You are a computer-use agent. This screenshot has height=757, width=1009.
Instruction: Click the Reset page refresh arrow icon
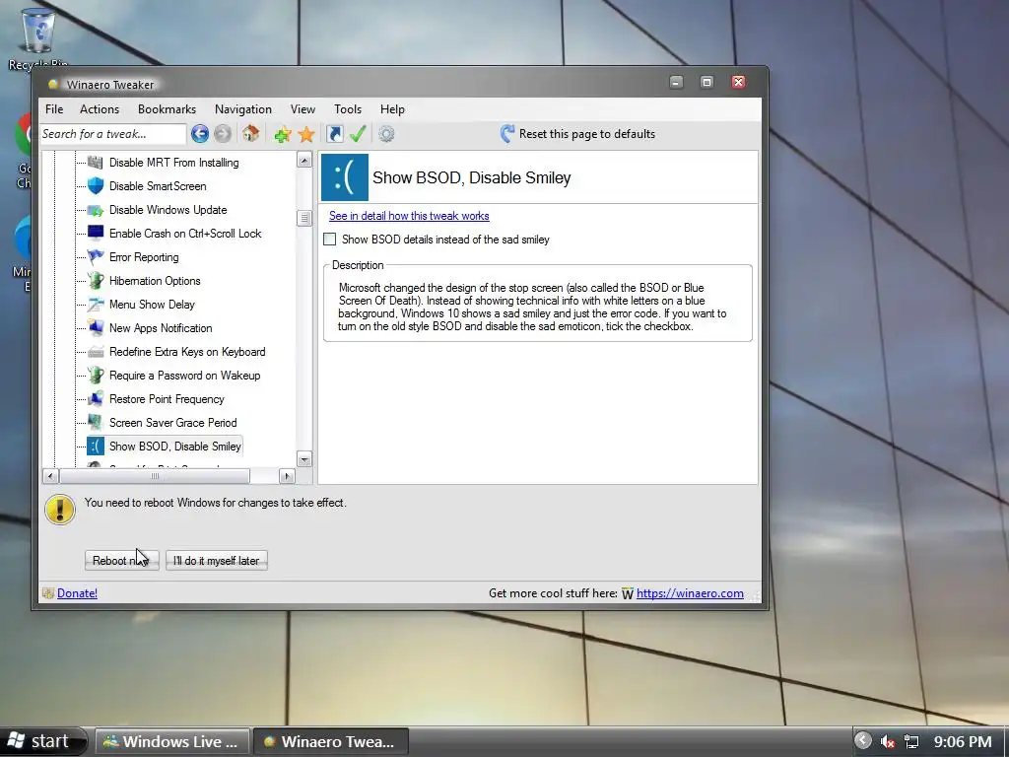(x=507, y=134)
